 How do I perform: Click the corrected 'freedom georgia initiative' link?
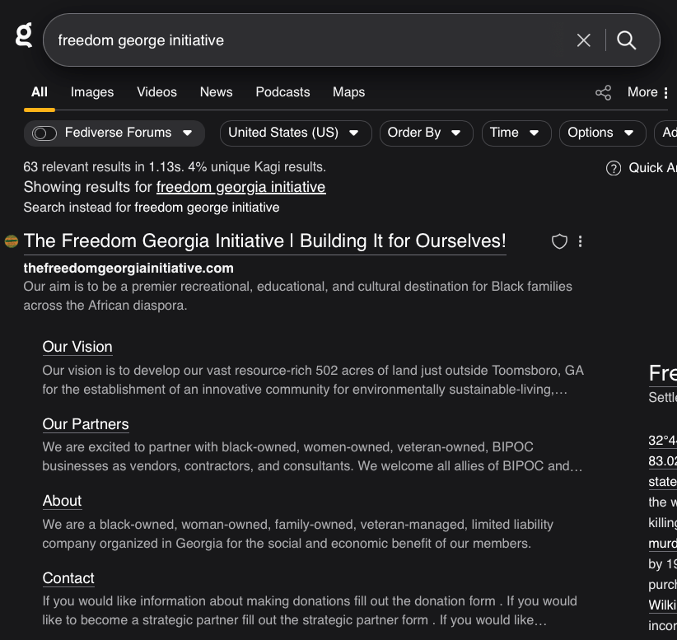point(240,187)
